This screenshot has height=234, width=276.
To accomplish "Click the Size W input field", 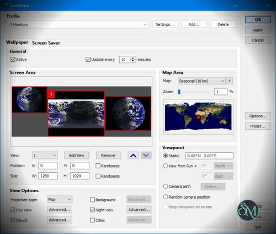I will click(48, 176).
